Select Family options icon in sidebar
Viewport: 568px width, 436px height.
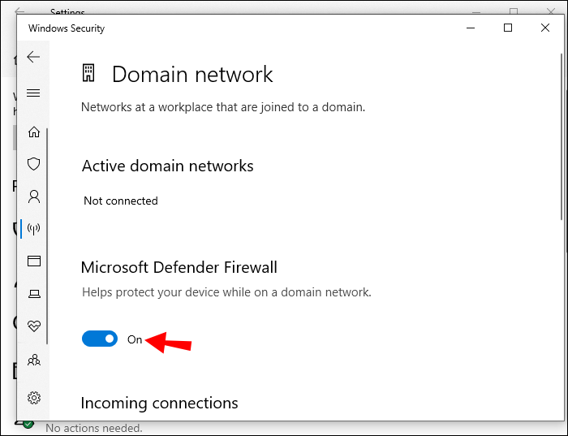[x=33, y=359]
